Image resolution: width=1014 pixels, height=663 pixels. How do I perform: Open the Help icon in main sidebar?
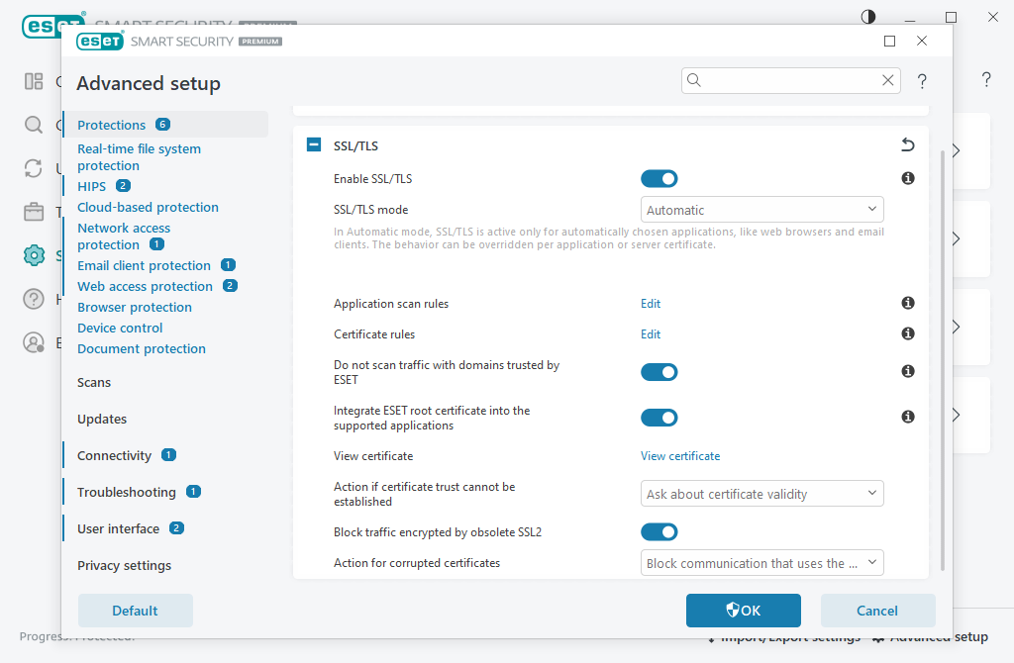coord(34,299)
